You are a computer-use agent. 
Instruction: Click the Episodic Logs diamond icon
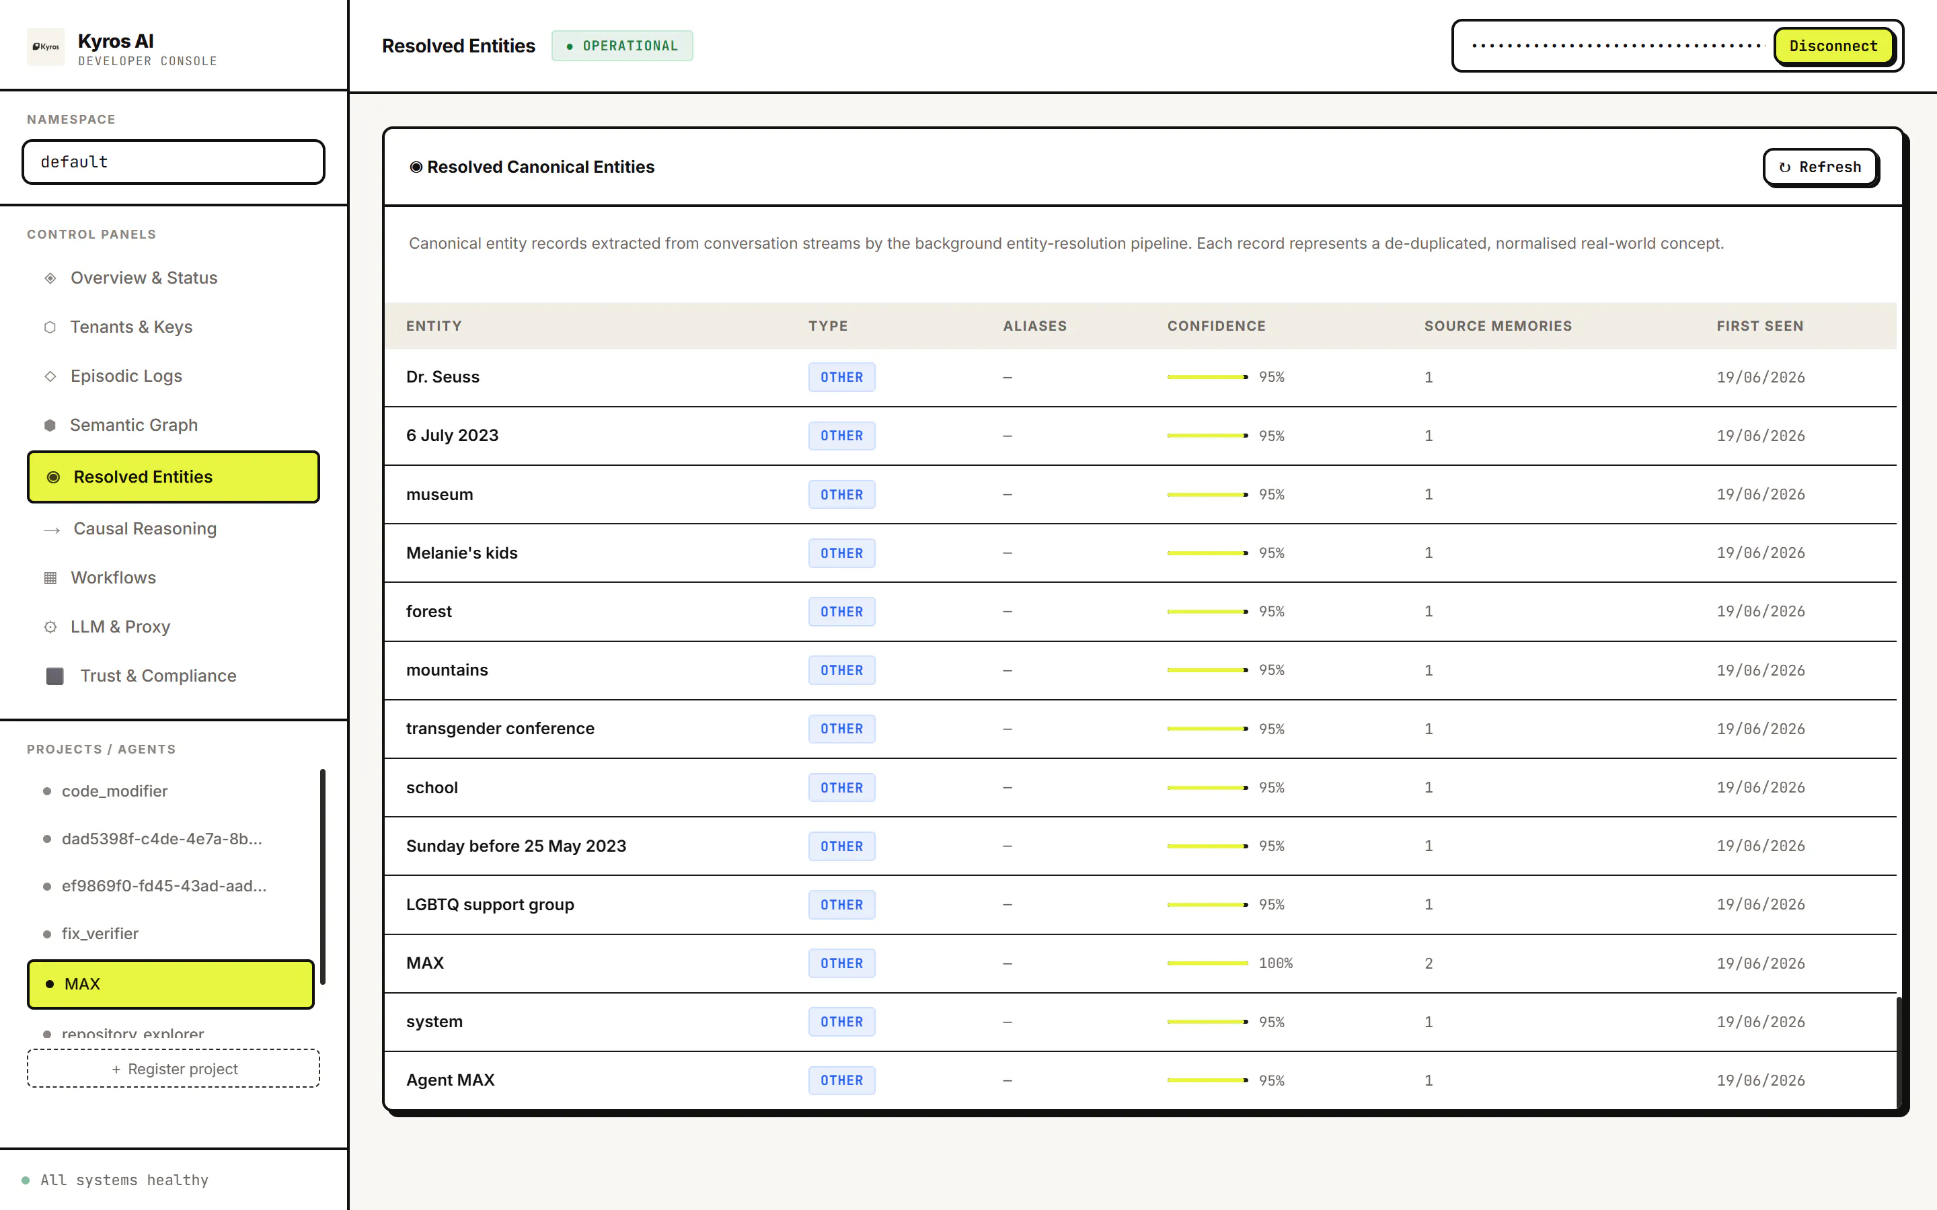click(50, 376)
